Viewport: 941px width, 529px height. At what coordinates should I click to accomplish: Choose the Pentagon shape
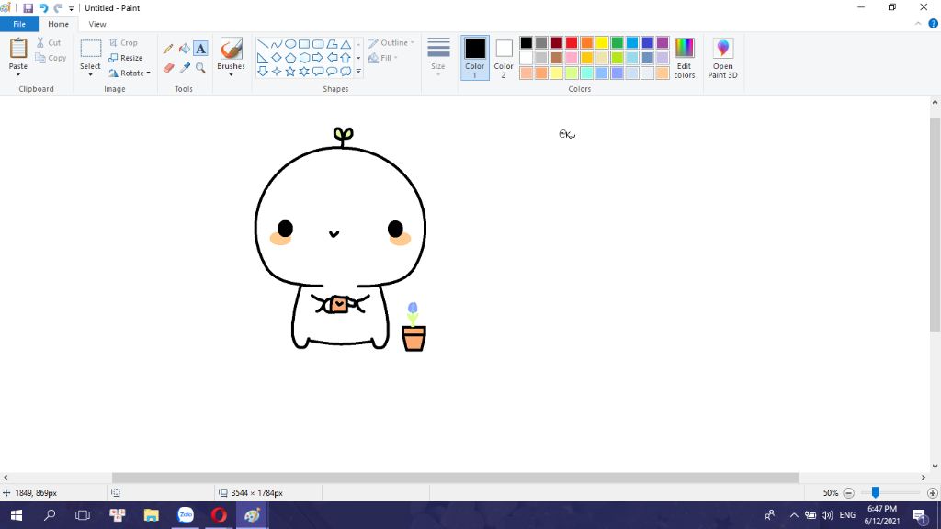[289, 58]
